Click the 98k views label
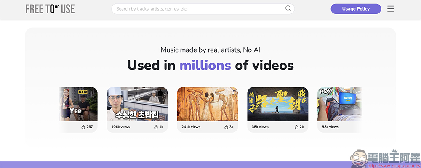 tap(331, 127)
